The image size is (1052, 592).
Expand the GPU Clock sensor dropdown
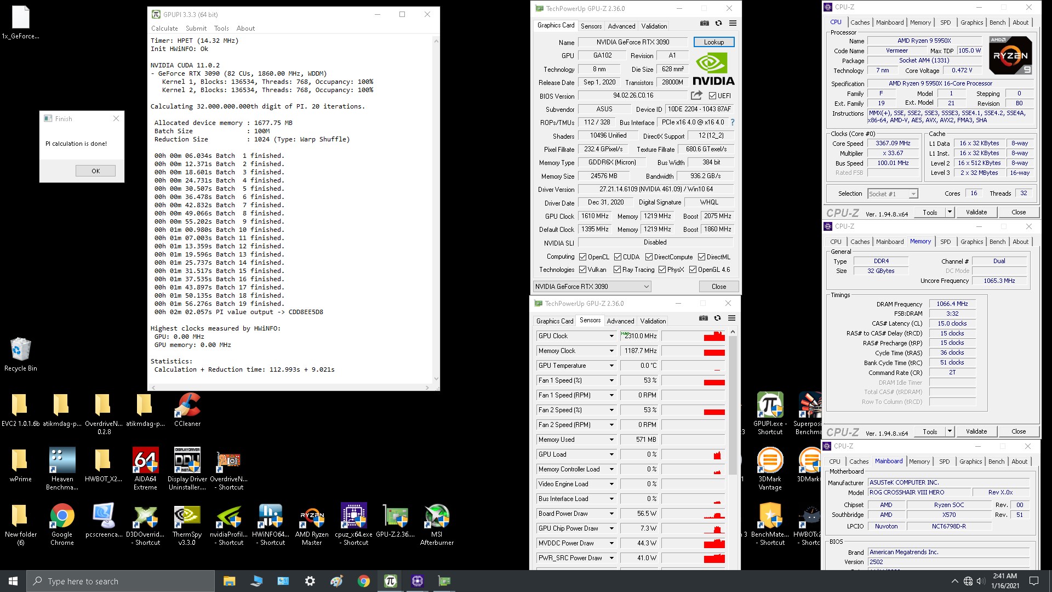pyautogui.click(x=611, y=336)
